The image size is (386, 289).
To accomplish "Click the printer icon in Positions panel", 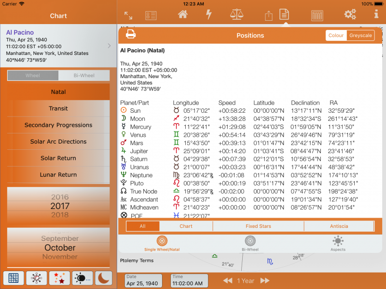I will [x=131, y=34].
